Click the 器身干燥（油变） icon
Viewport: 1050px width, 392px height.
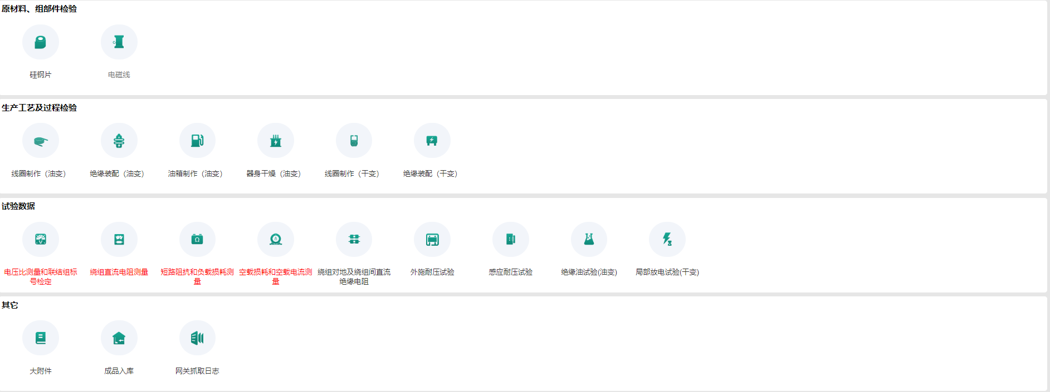tap(275, 141)
